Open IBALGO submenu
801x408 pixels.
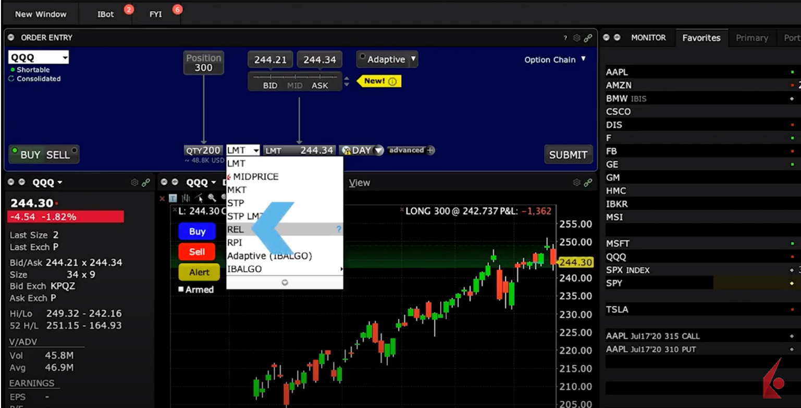click(x=285, y=269)
